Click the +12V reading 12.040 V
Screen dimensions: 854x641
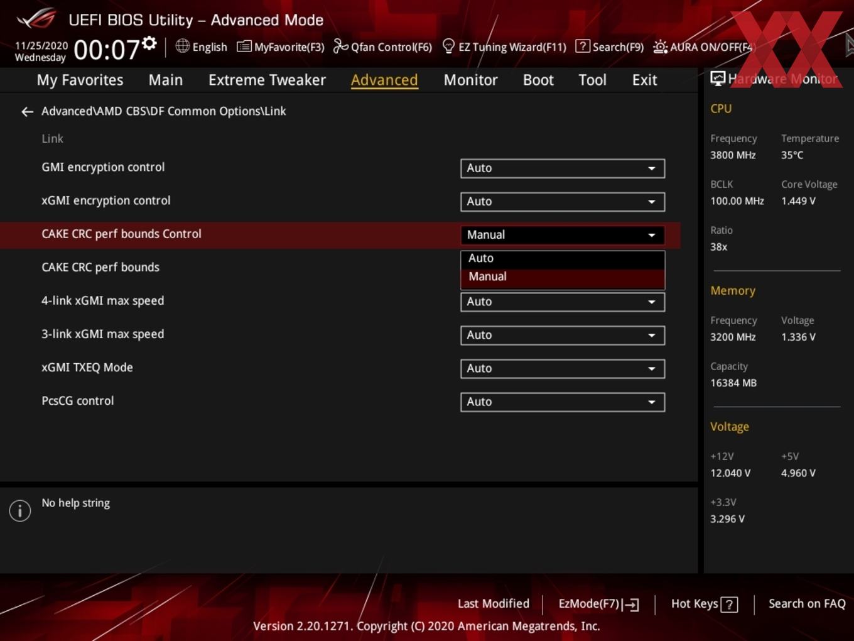point(730,473)
